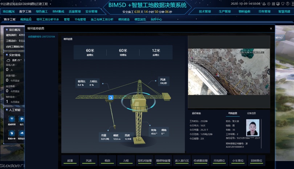Select the 风速 wind speed alarm indicator

(89, 160)
